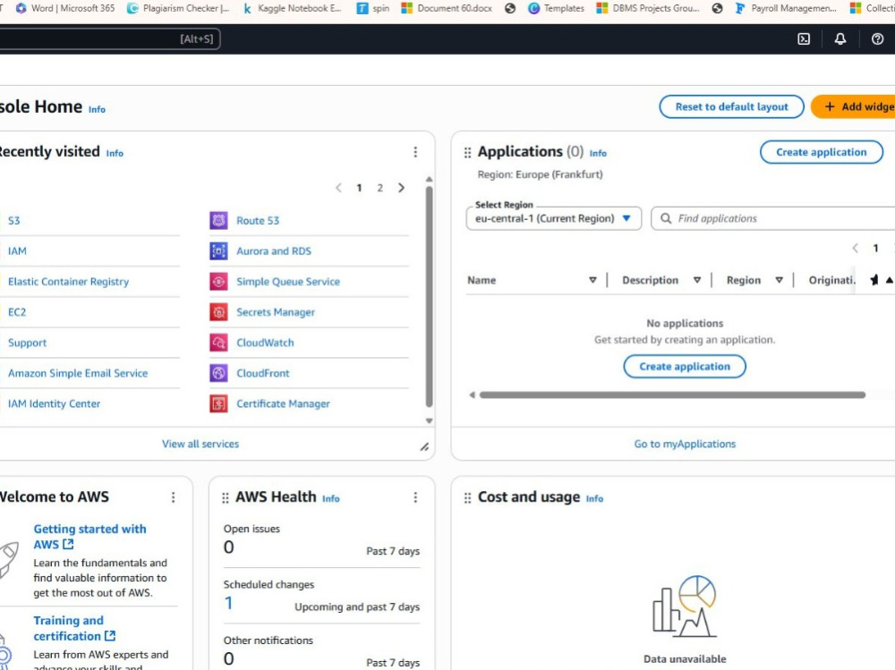Sort by the Region column arrow
This screenshot has height=670, width=895.
(780, 280)
